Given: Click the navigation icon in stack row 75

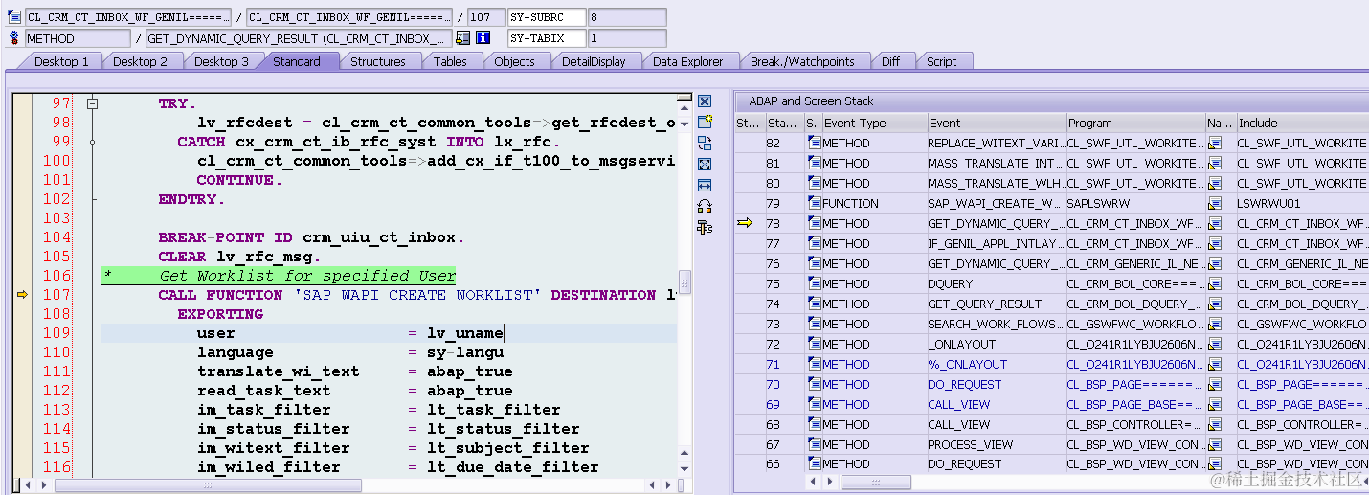Looking at the screenshot, I should [1215, 283].
